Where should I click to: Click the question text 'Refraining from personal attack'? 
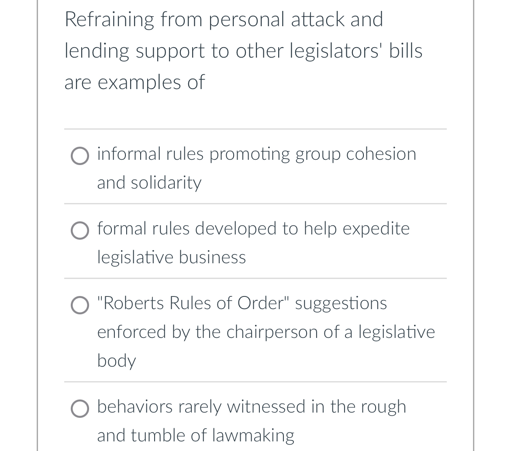(224, 19)
